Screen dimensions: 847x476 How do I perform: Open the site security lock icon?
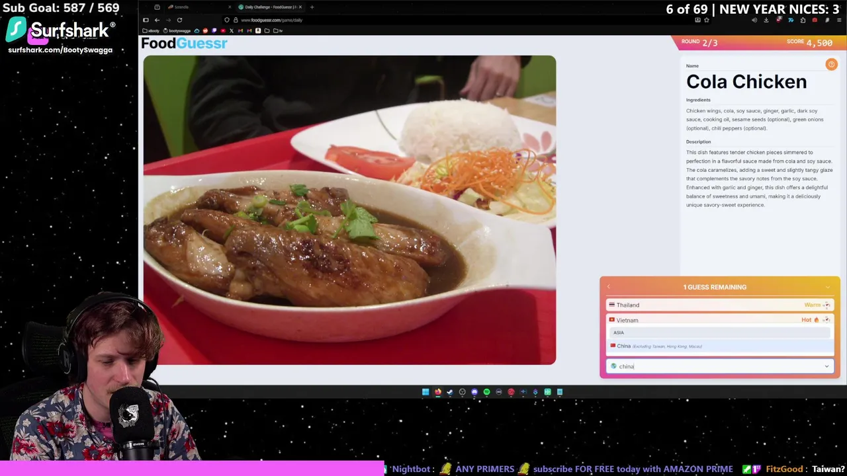235,20
